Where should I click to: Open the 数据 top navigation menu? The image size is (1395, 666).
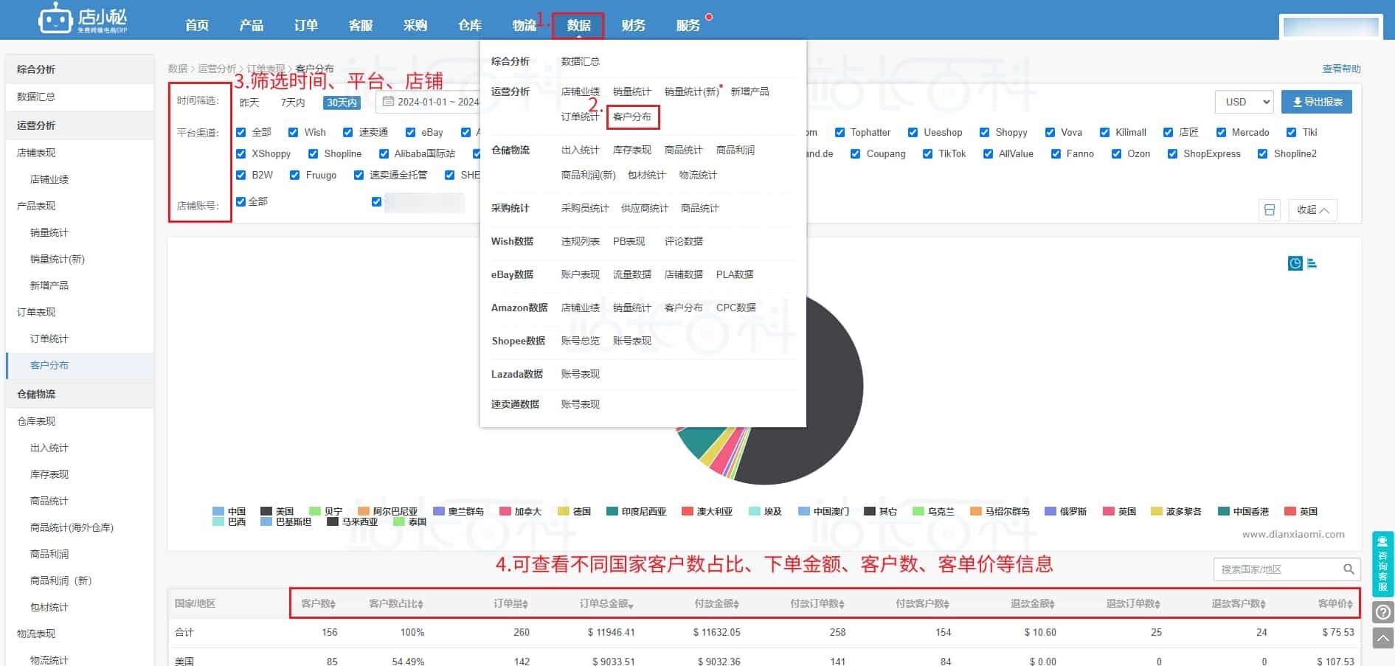click(x=578, y=25)
